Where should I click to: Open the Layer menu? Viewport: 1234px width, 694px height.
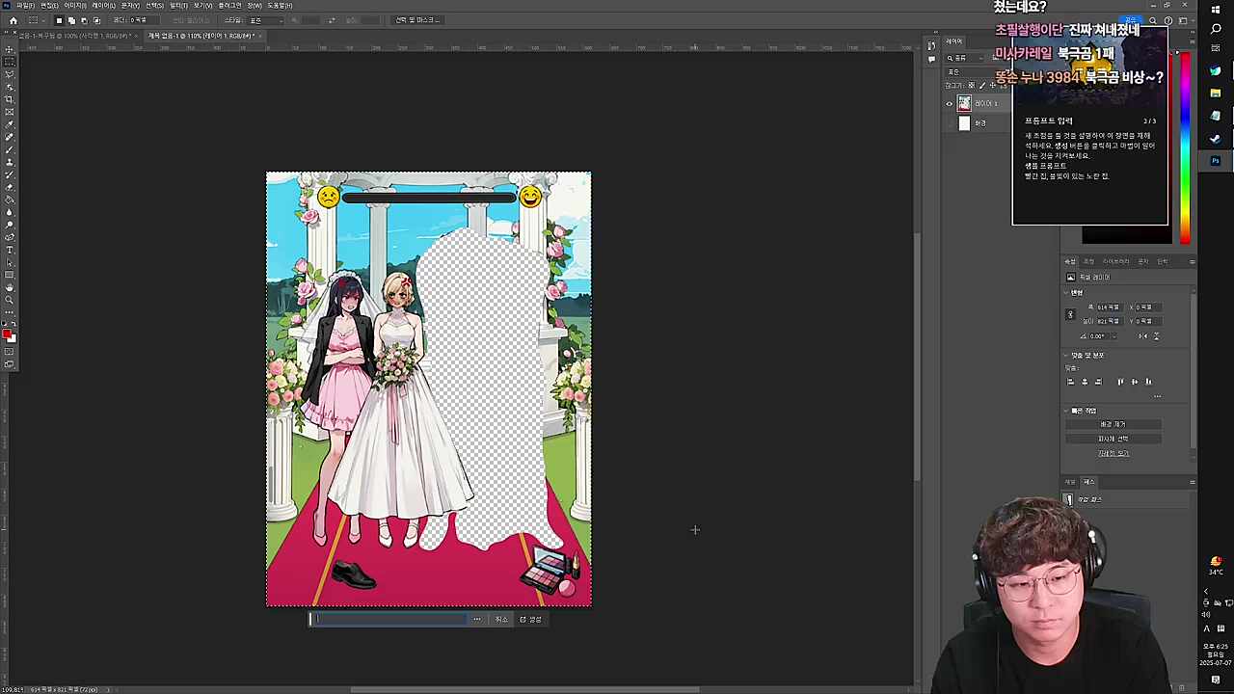pos(103,5)
